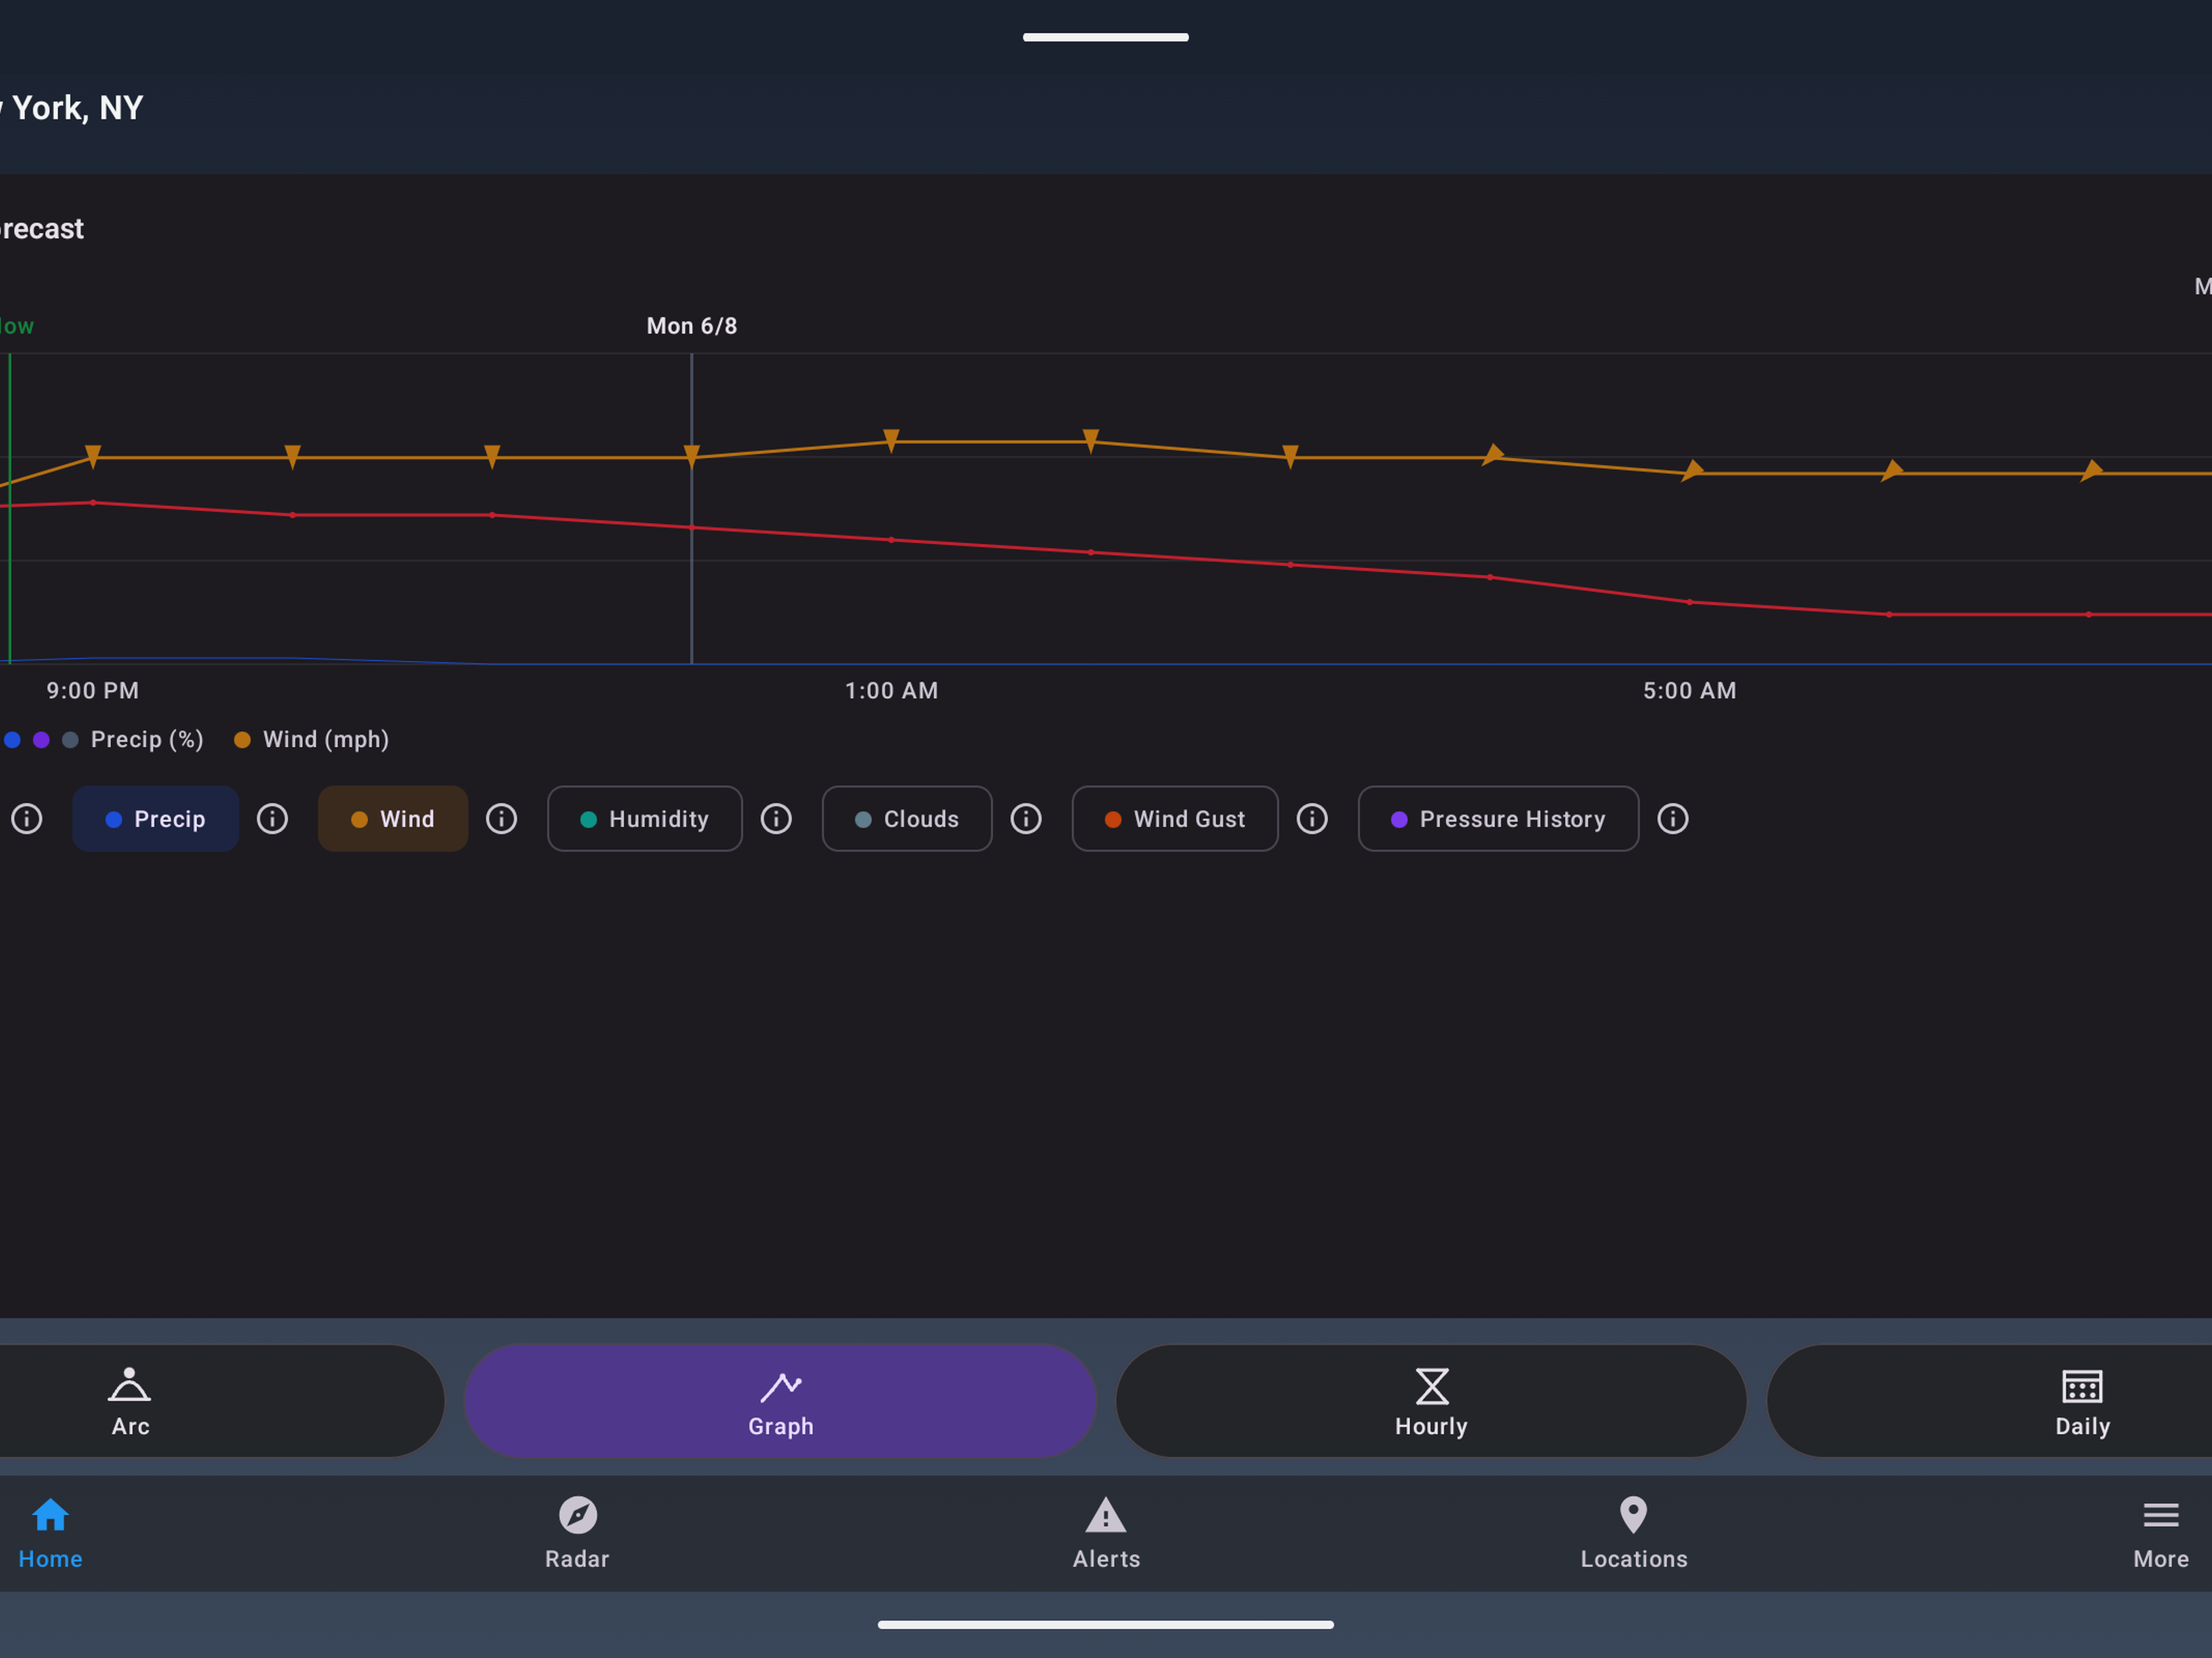Tap the wind arrow marker at 1:00 AM
Screen dimensions: 2212x1658
click(891, 441)
